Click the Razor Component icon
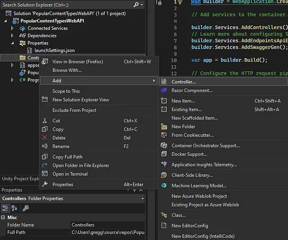The height and width of the screenshot is (240, 288). pos(164,90)
